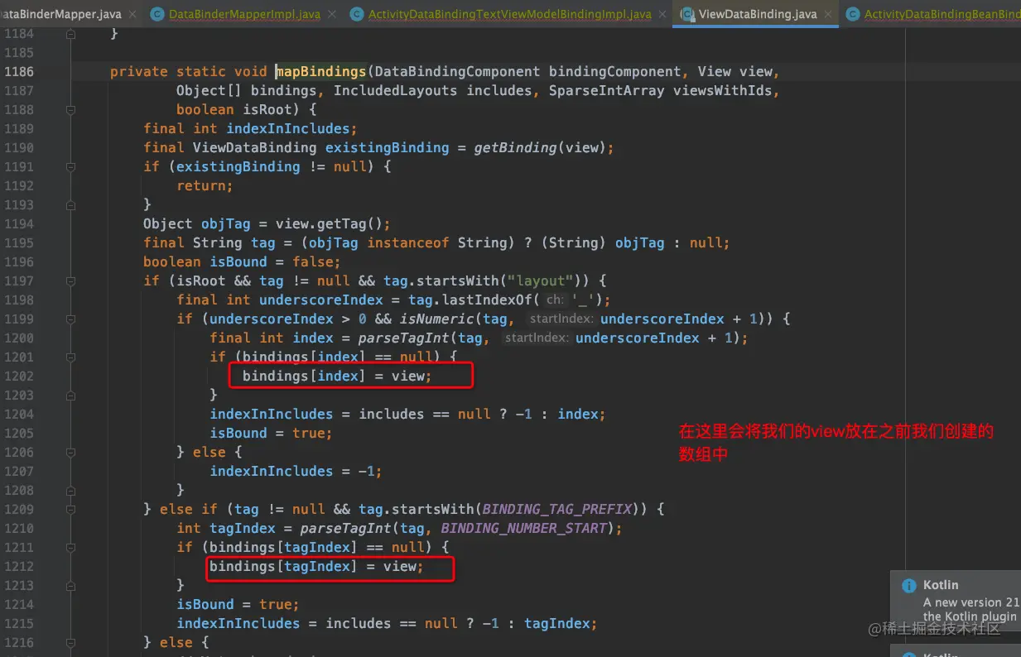Close the DataBinderMapperImpl.java tab
Viewport: 1021px width, 657px height.
(332, 14)
